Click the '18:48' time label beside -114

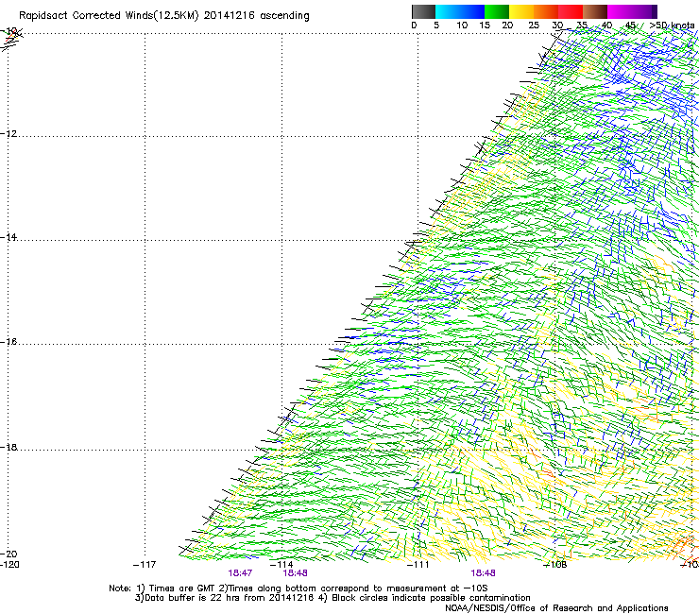click(x=295, y=573)
